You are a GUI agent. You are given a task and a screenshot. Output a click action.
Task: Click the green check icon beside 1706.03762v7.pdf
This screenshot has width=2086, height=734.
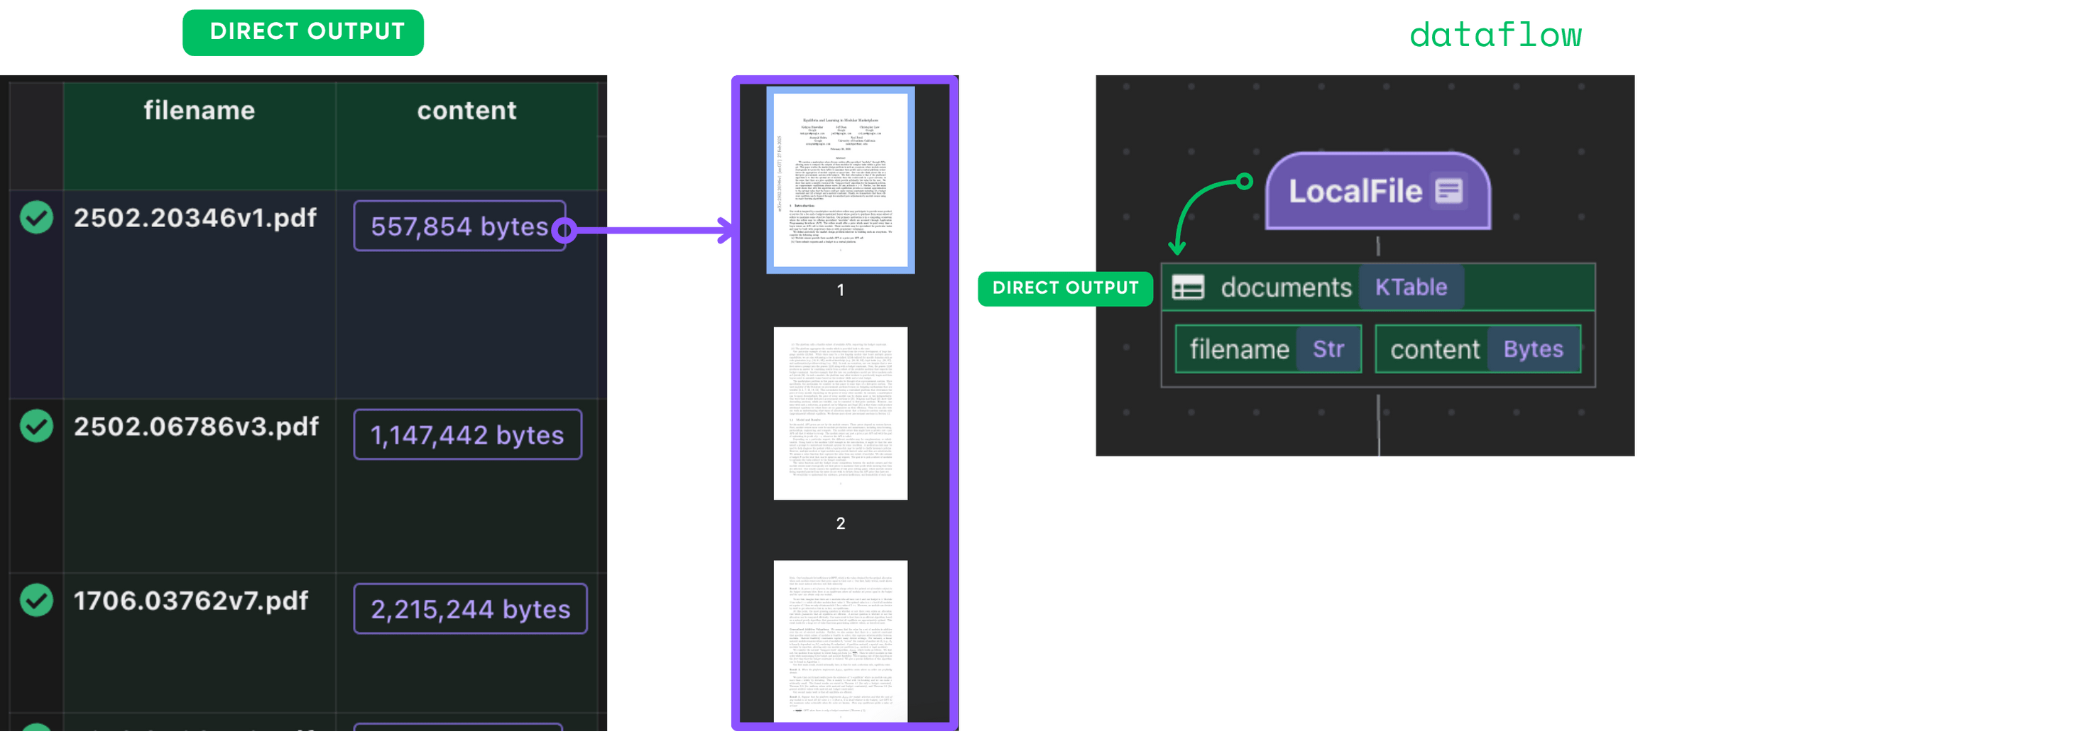(36, 600)
